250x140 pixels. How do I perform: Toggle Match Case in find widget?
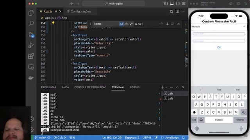coord(121,24)
